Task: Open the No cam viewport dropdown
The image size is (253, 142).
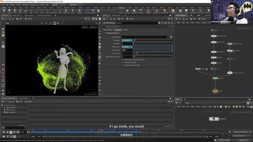Action: click(93, 27)
